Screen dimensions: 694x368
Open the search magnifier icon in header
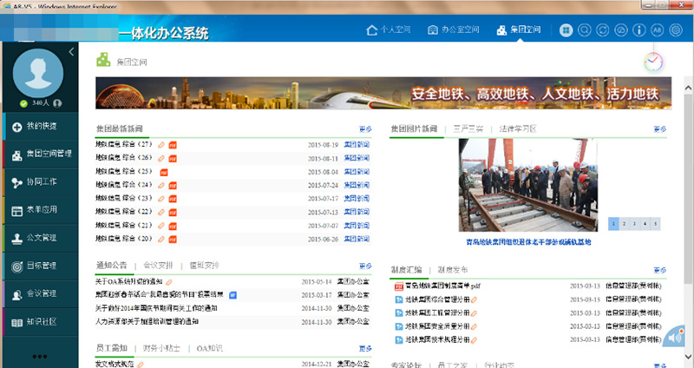click(x=584, y=30)
